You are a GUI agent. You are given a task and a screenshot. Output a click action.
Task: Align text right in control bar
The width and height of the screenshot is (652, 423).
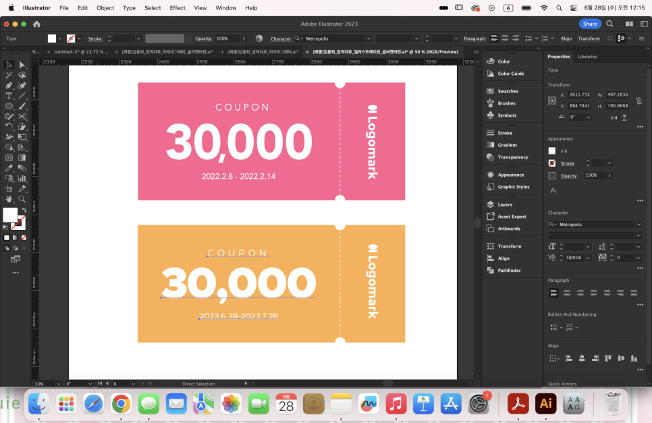(516, 38)
